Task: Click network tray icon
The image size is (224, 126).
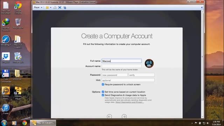Action: tap(204, 123)
